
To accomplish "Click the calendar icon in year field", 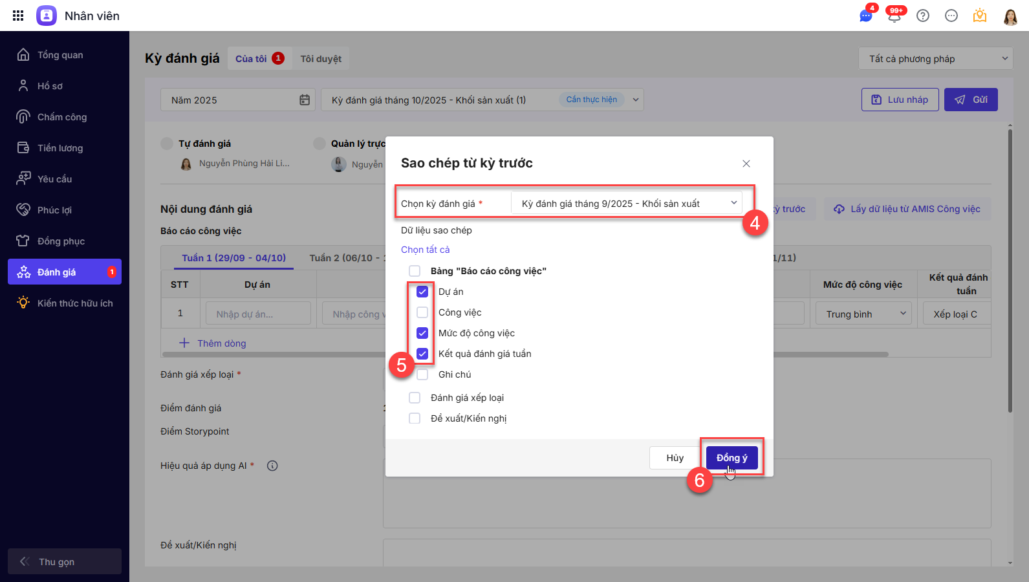I will (x=305, y=100).
